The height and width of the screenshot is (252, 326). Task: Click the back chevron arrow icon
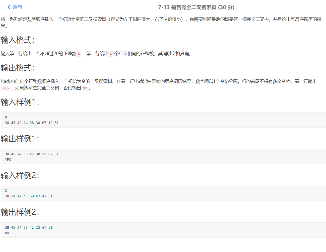9,7
